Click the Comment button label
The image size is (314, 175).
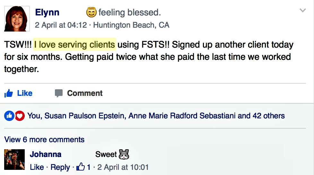point(85,93)
